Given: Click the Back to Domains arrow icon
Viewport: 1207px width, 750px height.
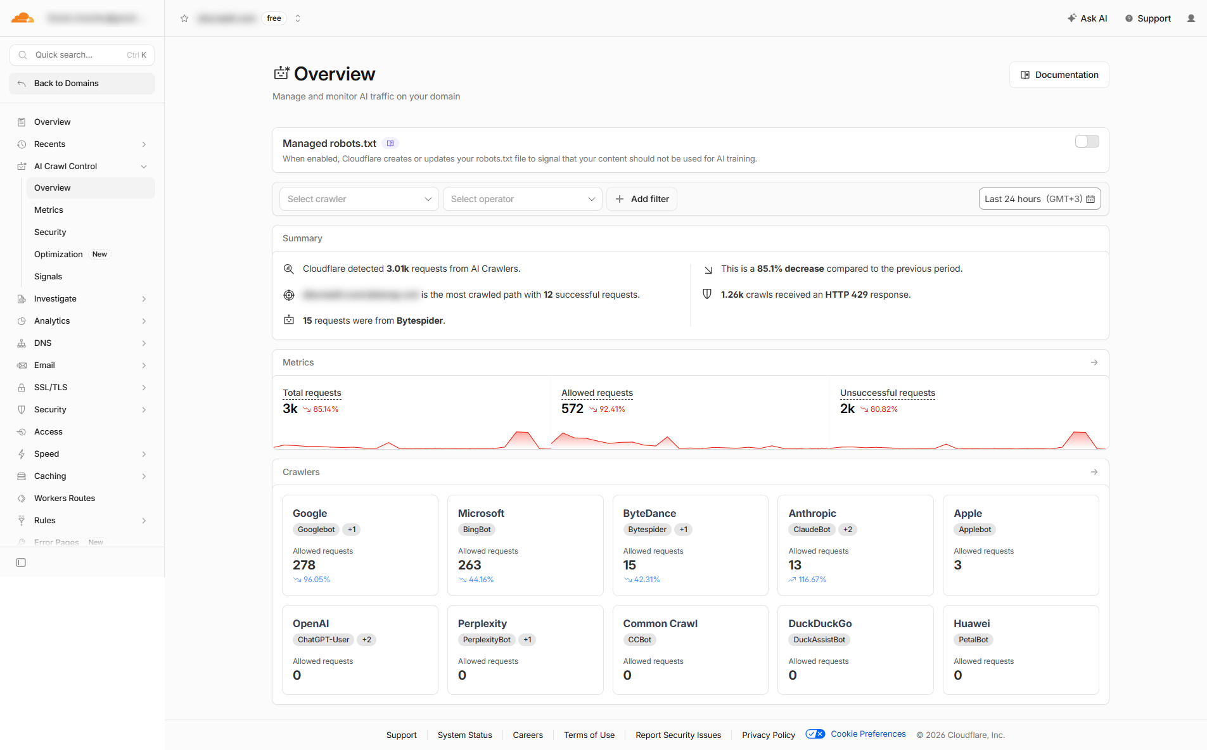Looking at the screenshot, I should point(22,84).
